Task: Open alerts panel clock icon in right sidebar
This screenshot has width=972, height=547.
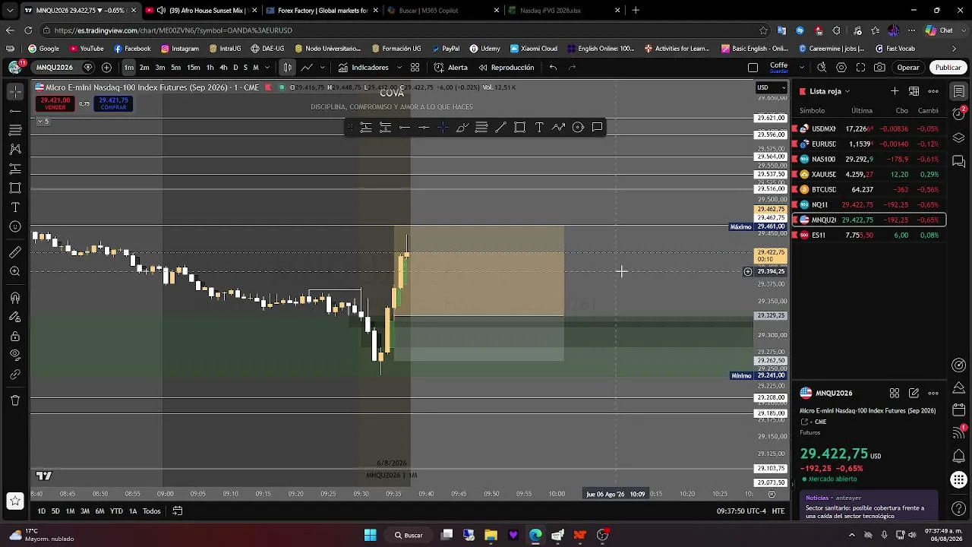Action: [x=959, y=115]
